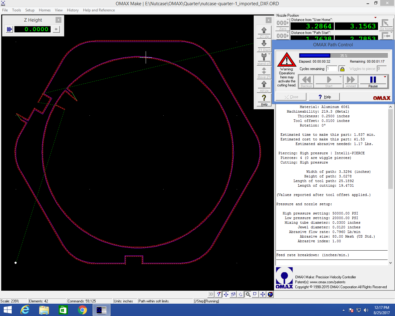395x316 pixels.
Task: Click the globe icon in view toolbar
Action: (x=270, y=294)
